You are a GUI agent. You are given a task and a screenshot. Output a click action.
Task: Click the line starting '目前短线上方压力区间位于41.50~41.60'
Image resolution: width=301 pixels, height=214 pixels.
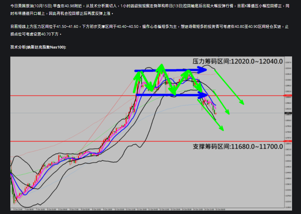click(149, 26)
